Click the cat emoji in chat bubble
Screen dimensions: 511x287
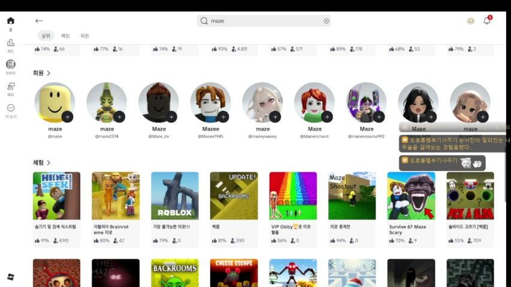pos(465,163)
